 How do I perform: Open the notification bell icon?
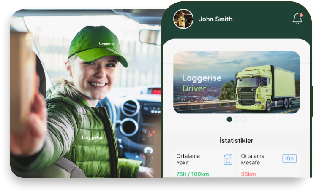[x=298, y=19]
